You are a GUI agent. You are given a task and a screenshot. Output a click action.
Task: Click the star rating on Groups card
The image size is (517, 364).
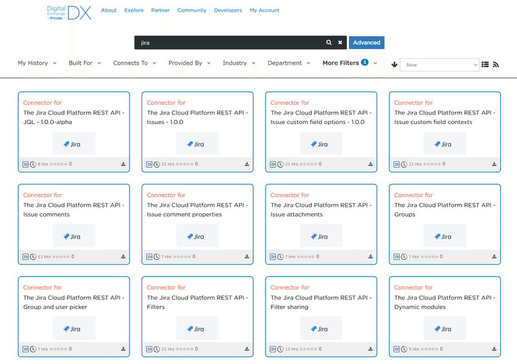pos(430,257)
